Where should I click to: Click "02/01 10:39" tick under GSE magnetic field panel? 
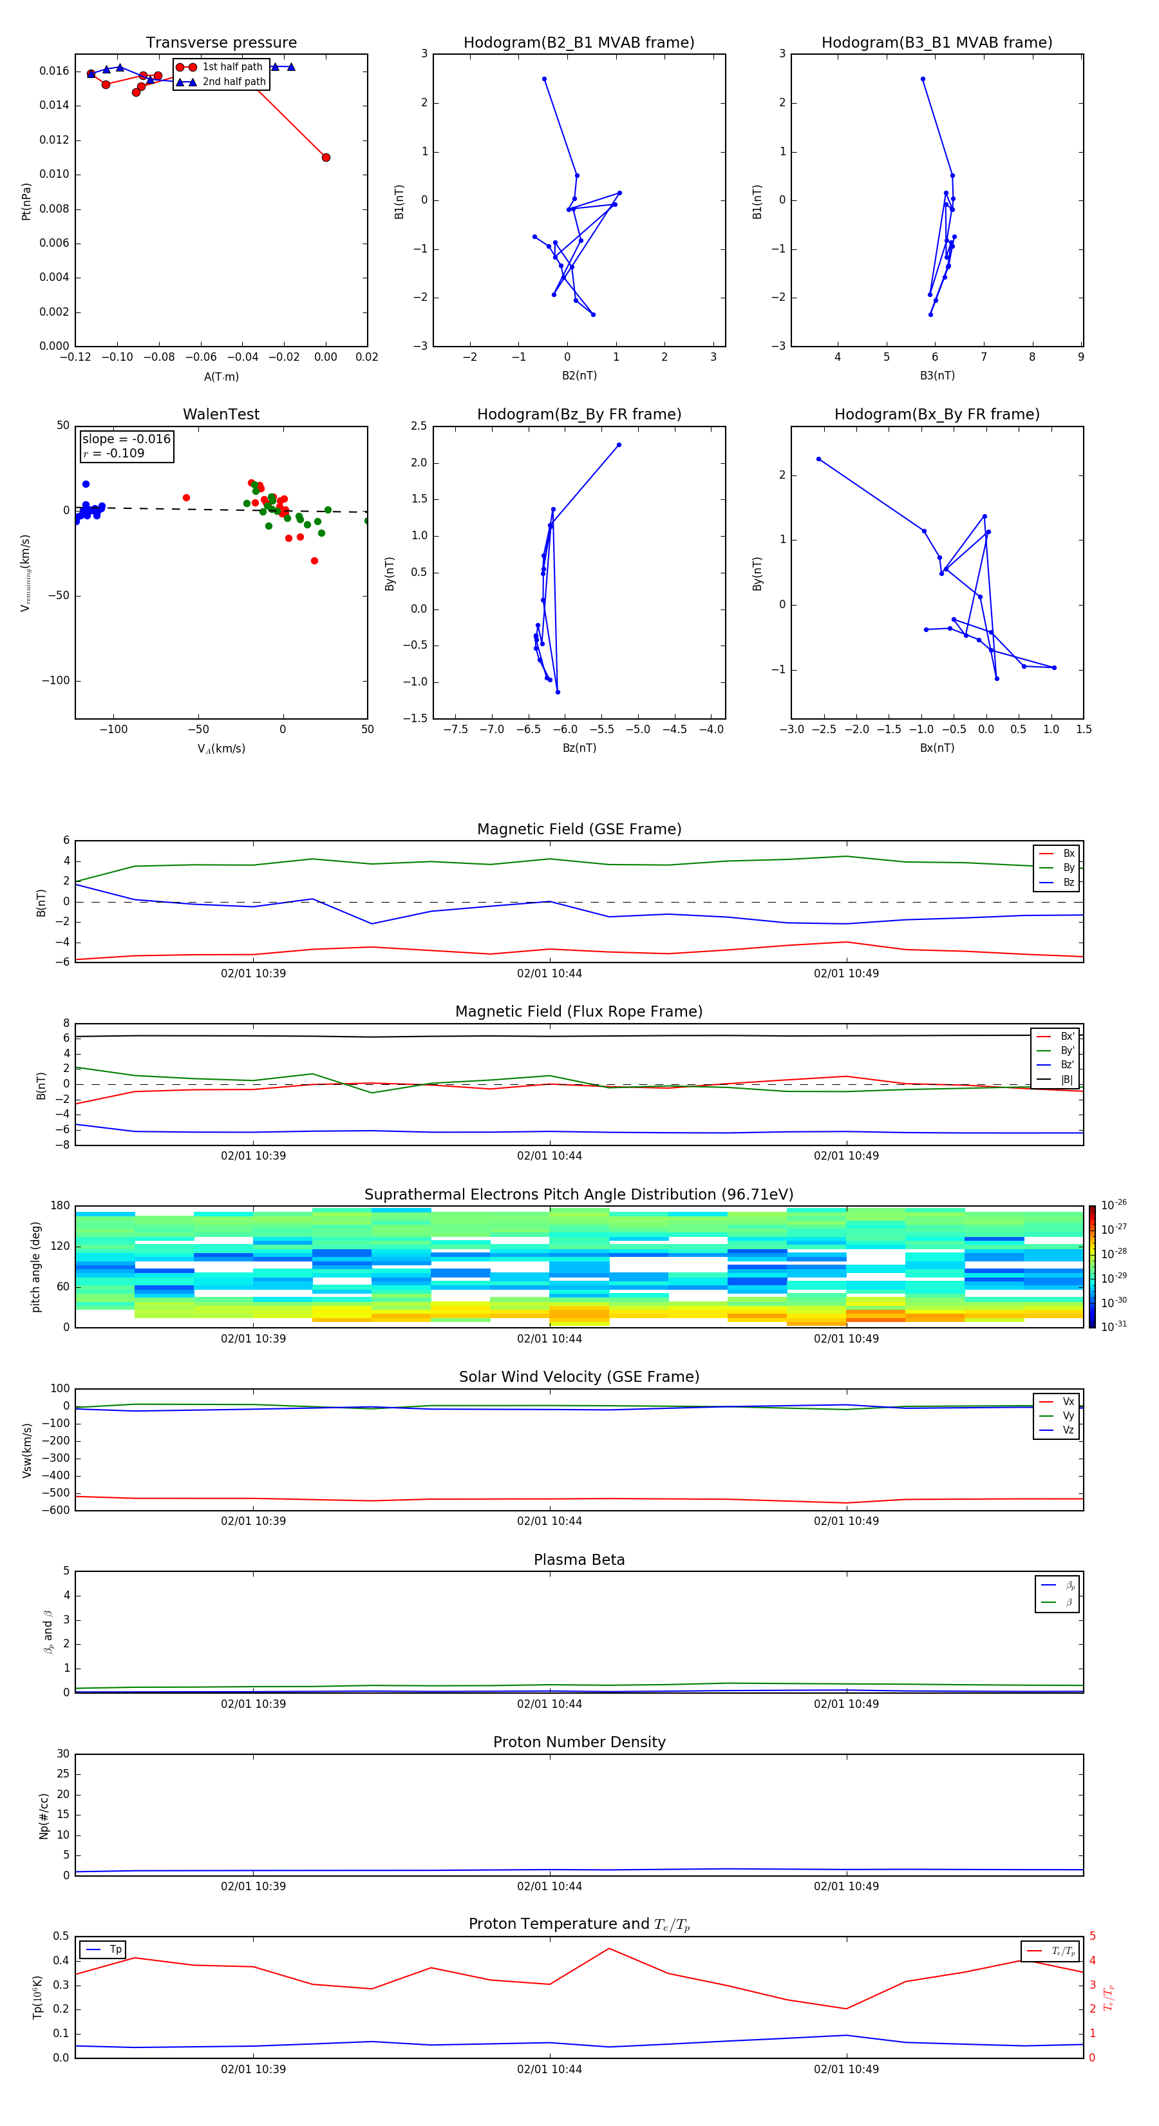[x=253, y=974]
